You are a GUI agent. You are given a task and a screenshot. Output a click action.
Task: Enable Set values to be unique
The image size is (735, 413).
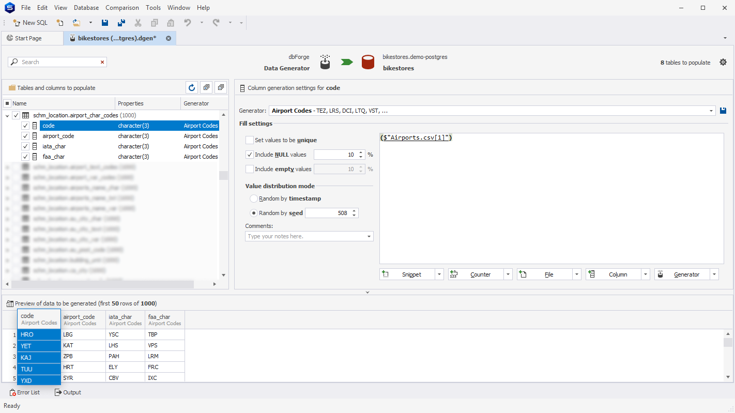[x=250, y=140]
